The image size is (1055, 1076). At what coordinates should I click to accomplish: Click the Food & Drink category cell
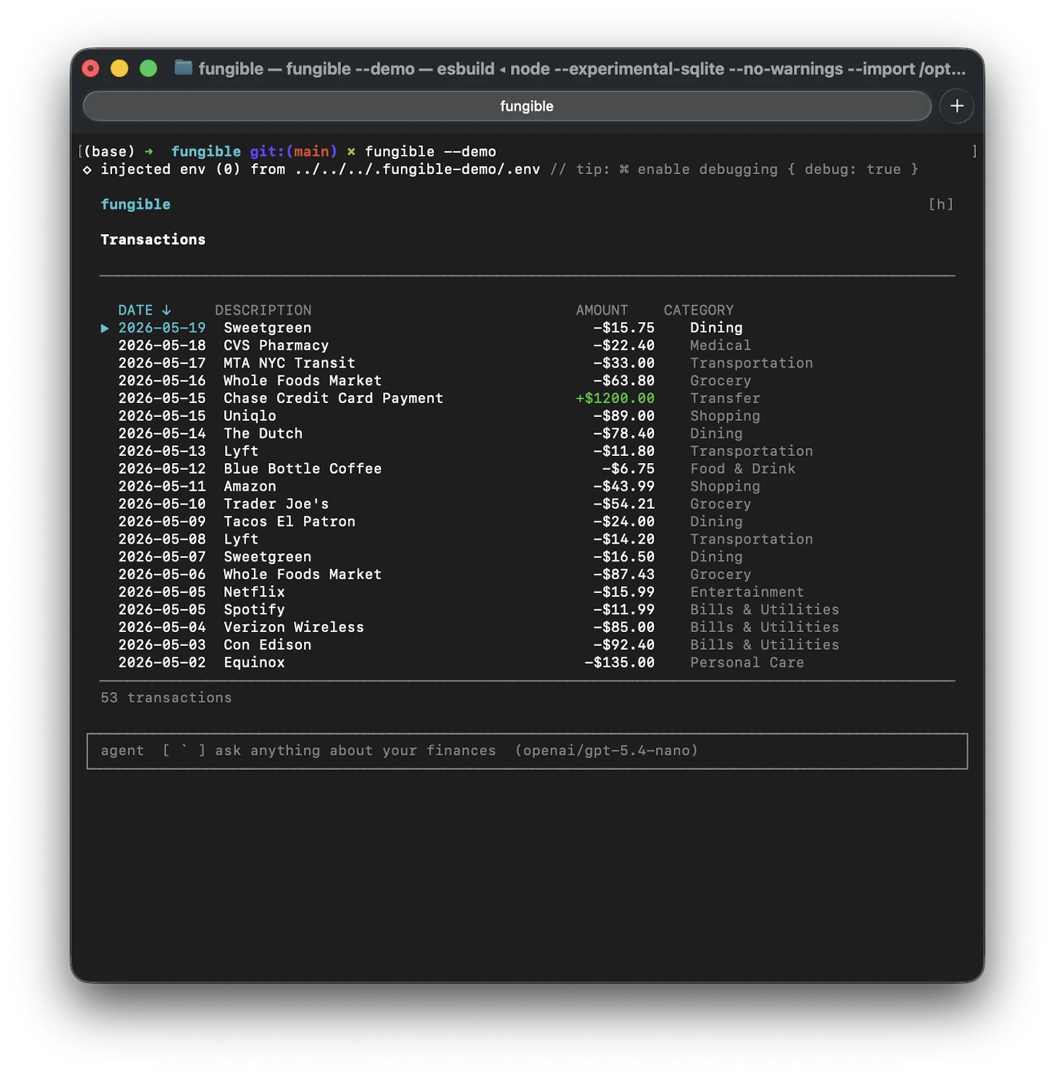(742, 468)
